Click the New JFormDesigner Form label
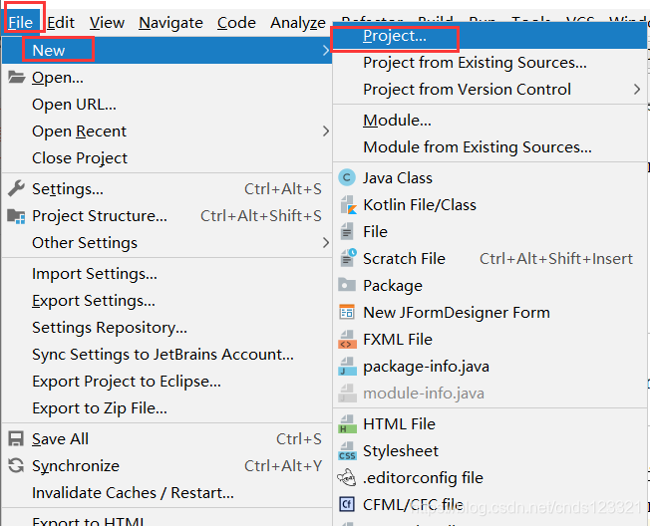650x526 pixels. [x=457, y=313]
